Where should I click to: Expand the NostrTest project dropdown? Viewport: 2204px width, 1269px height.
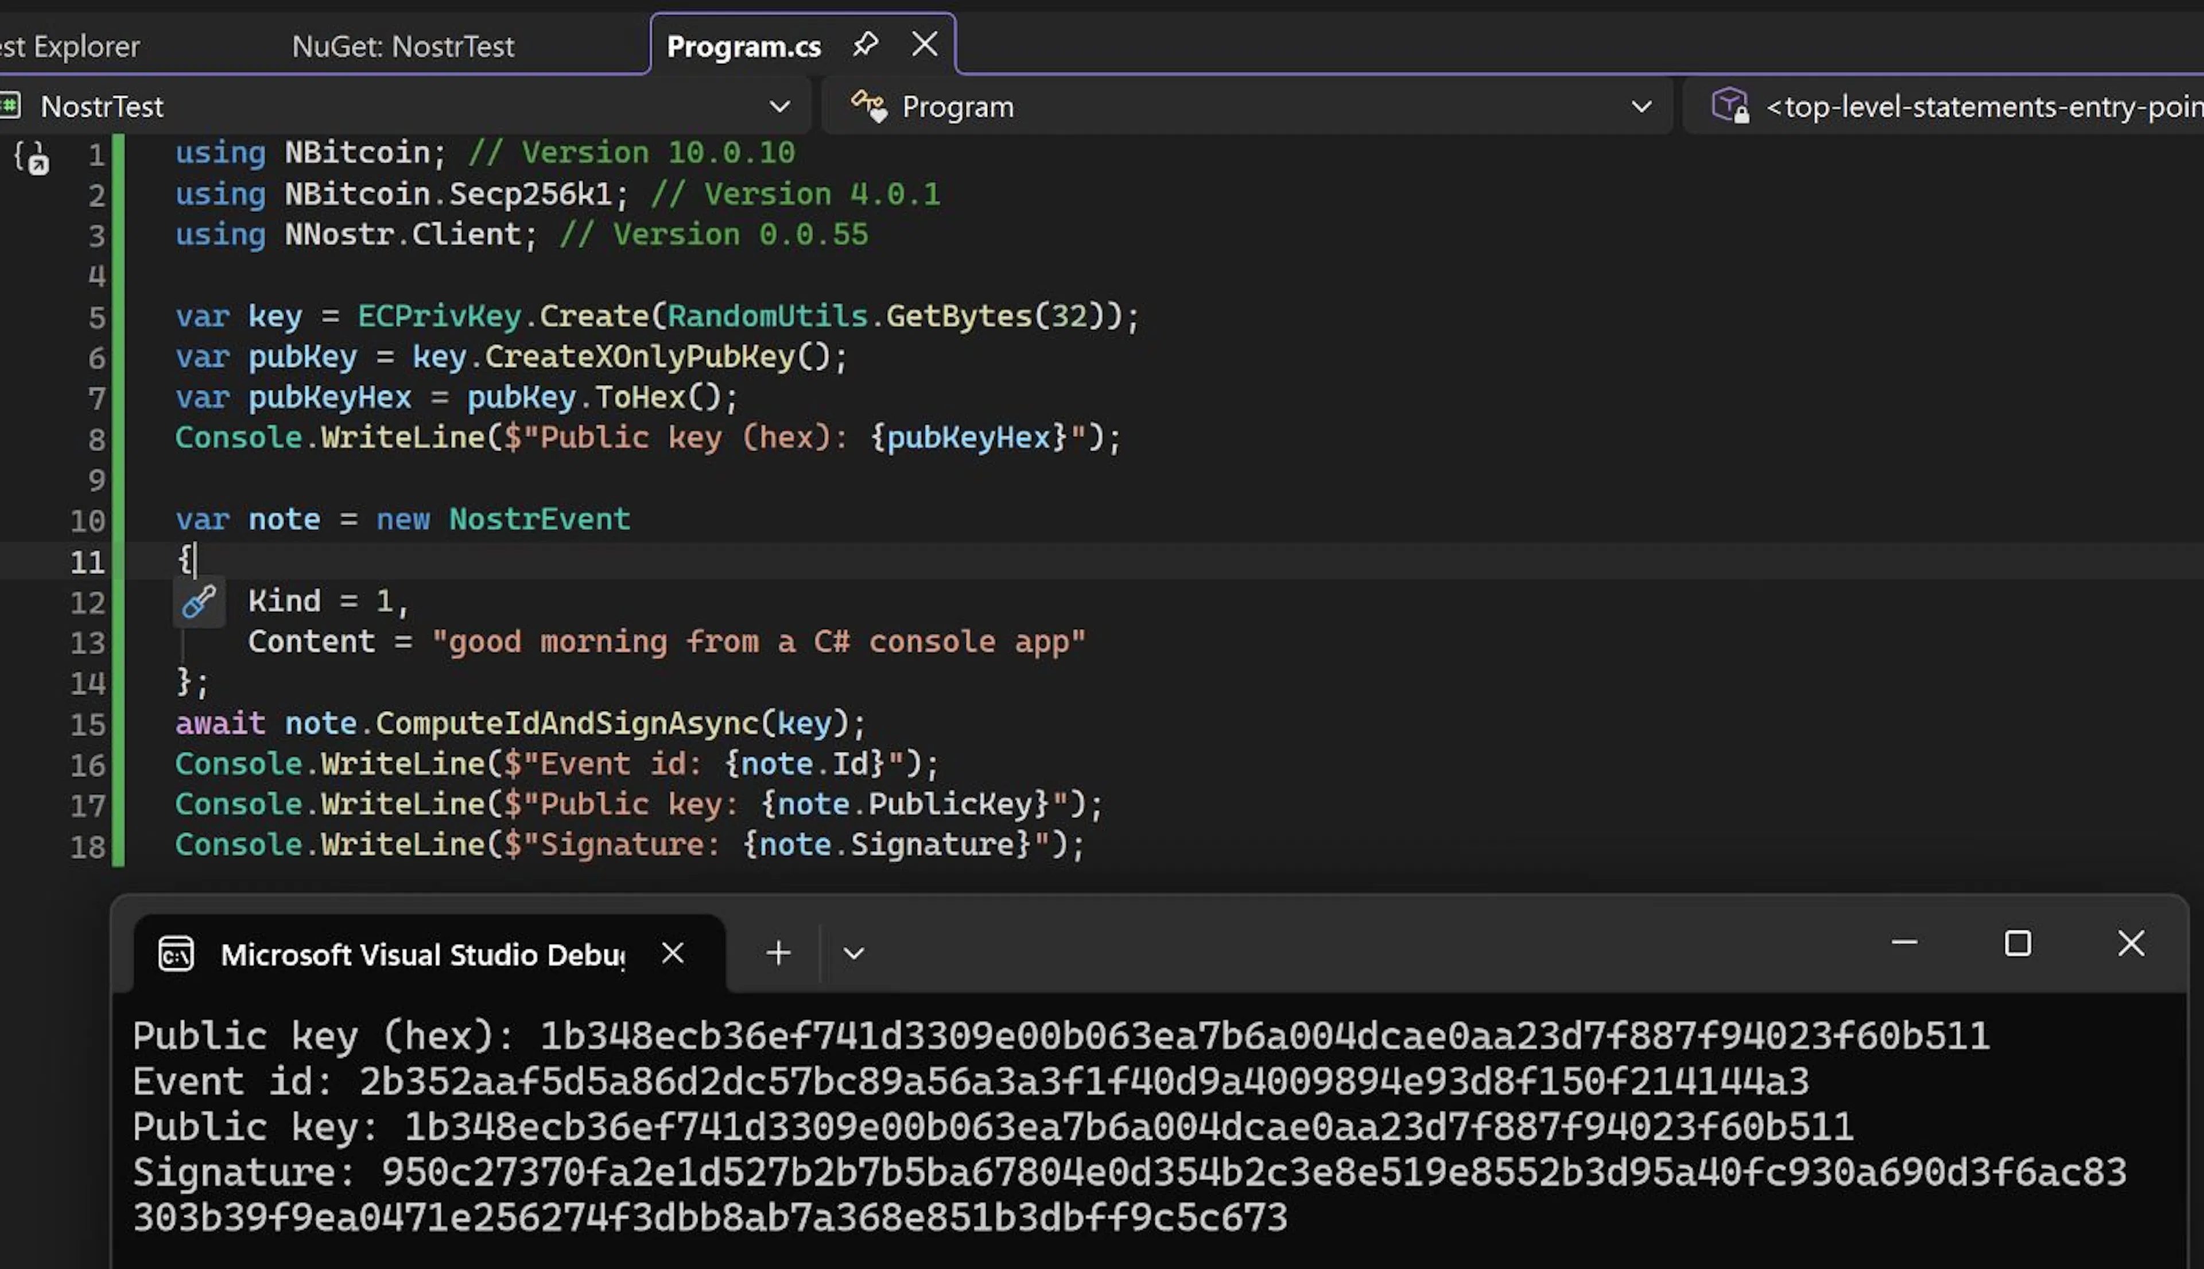[x=779, y=106]
